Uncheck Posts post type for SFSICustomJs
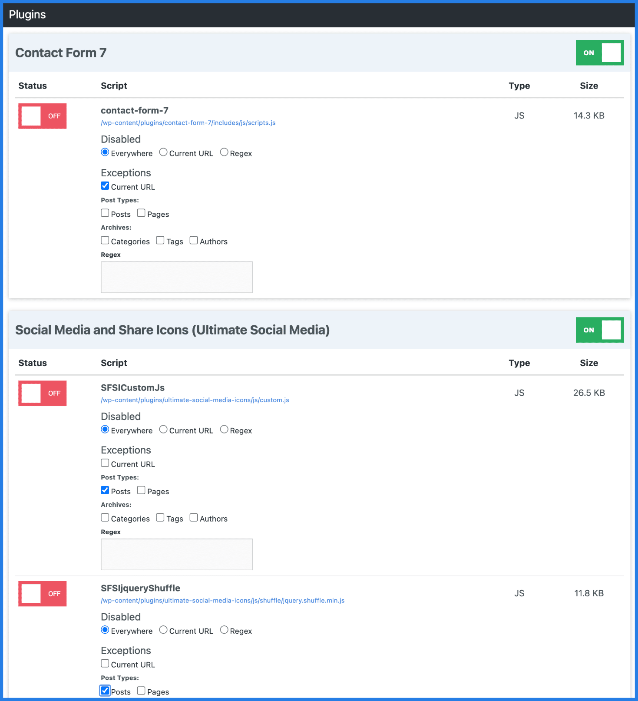 point(105,490)
